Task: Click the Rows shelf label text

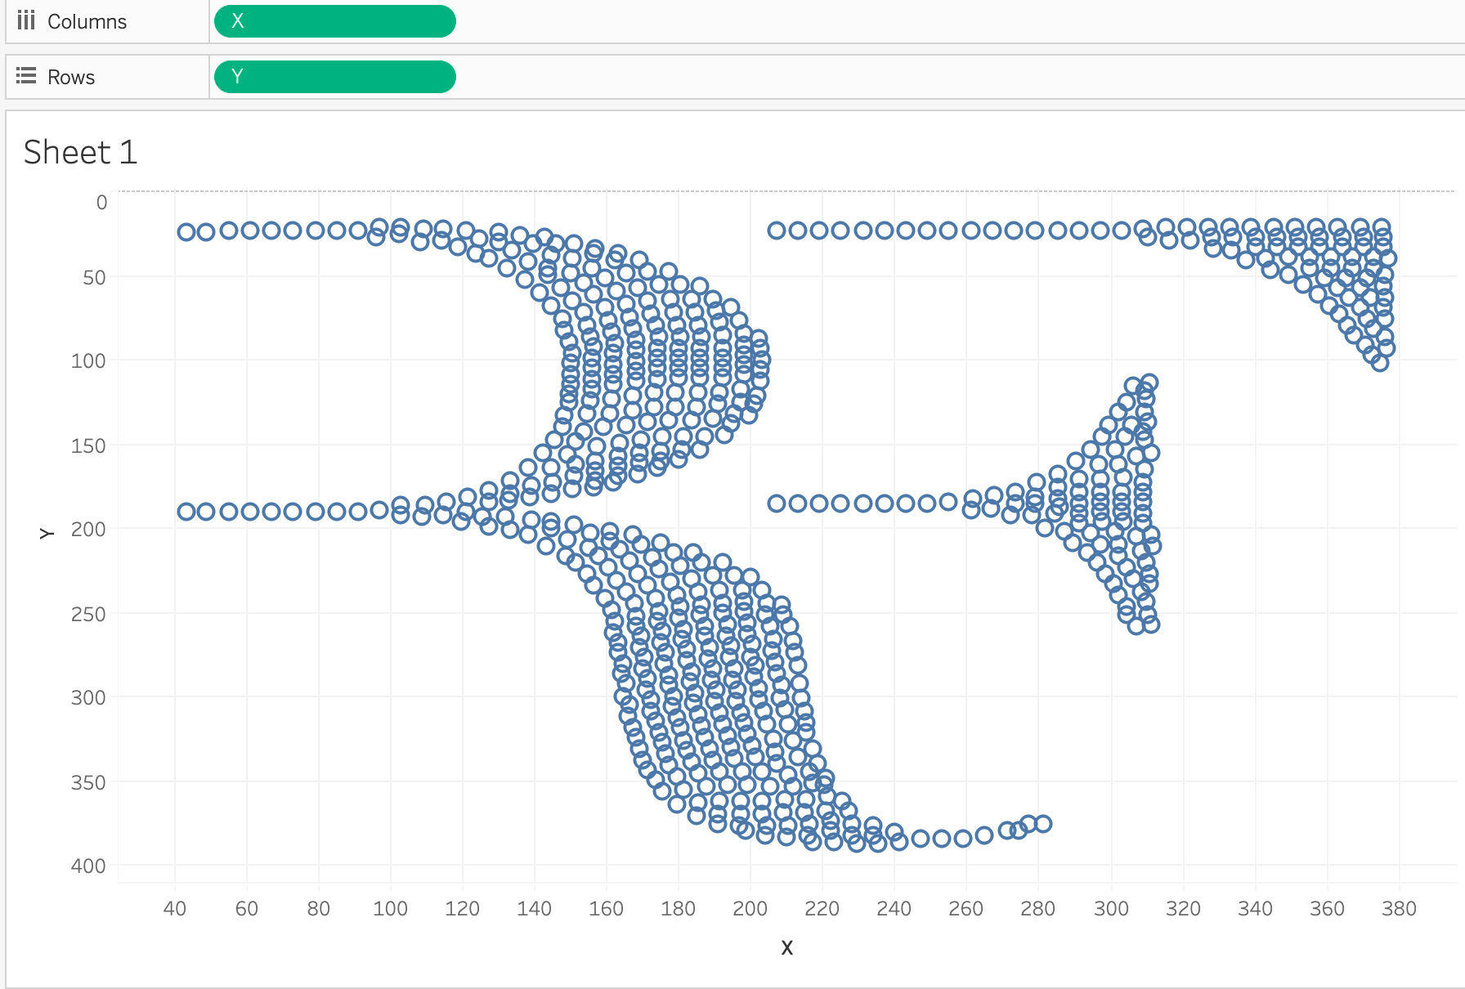Action: tap(71, 78)
